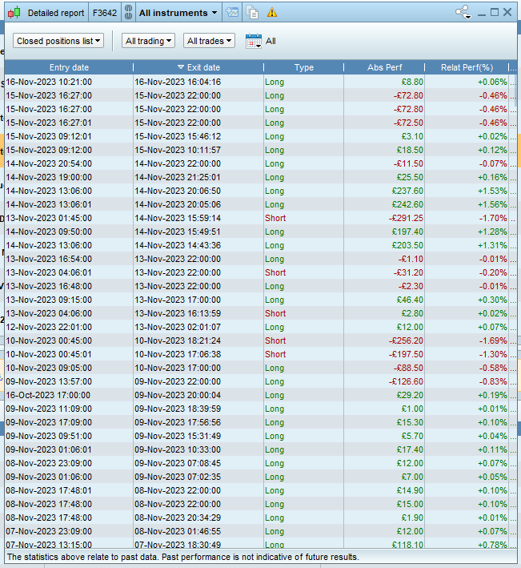
Task: Click the -£197.50 Abs Perf cell
Action: click(x=406, y=354)
